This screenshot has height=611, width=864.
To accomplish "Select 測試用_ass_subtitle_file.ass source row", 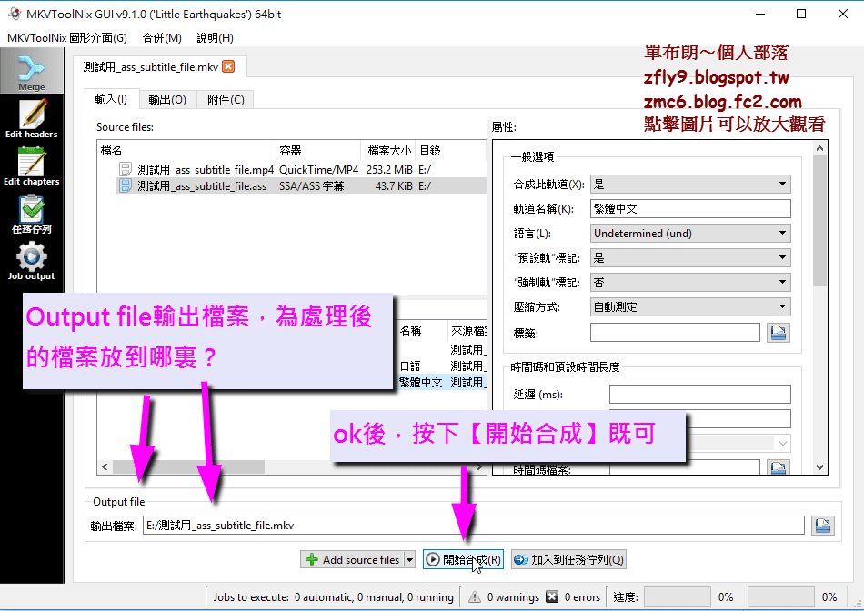I will [292, 185].
